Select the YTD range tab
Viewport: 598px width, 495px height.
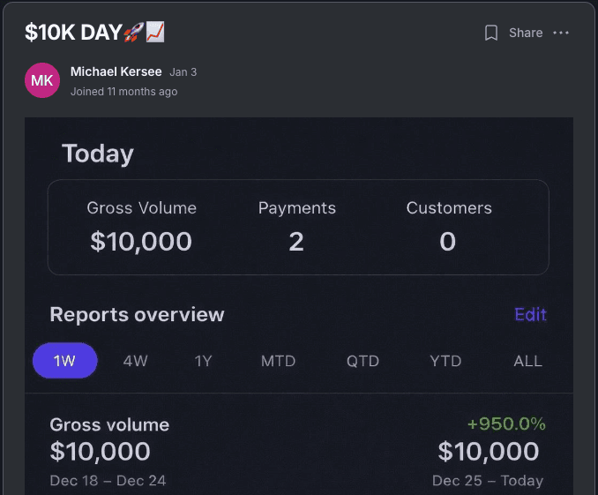[x=445, y=361]
